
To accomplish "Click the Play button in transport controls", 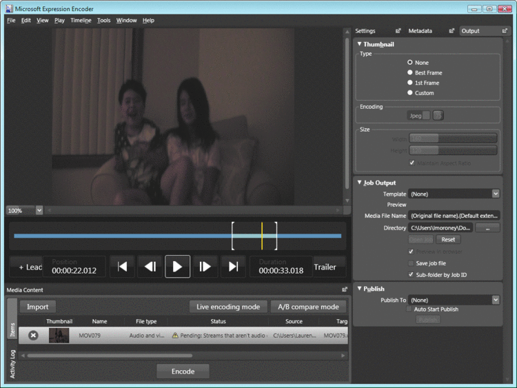I will 177,266.
